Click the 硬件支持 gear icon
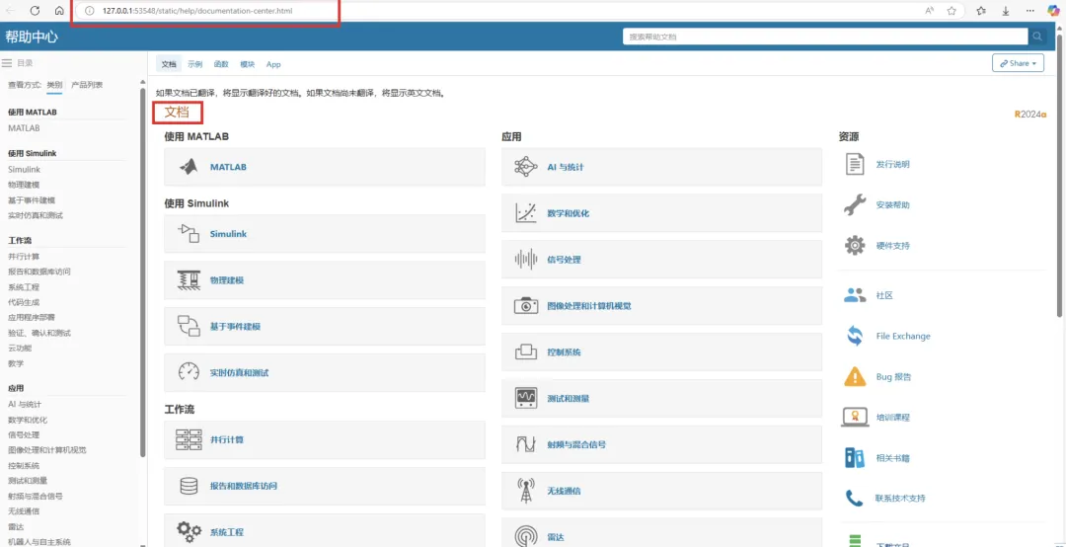This screenshot has width=1066, height=547. [855, 245]
